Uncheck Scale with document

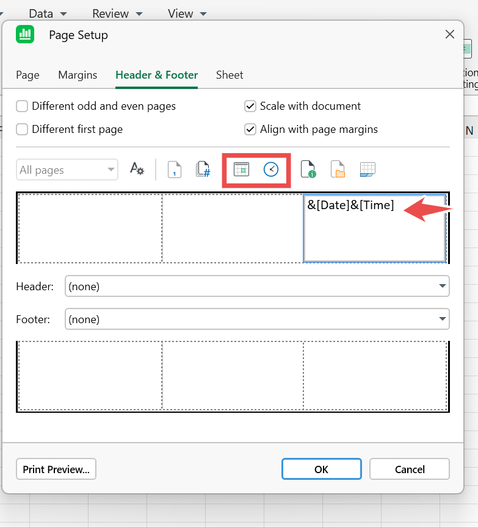pos(250,106)
